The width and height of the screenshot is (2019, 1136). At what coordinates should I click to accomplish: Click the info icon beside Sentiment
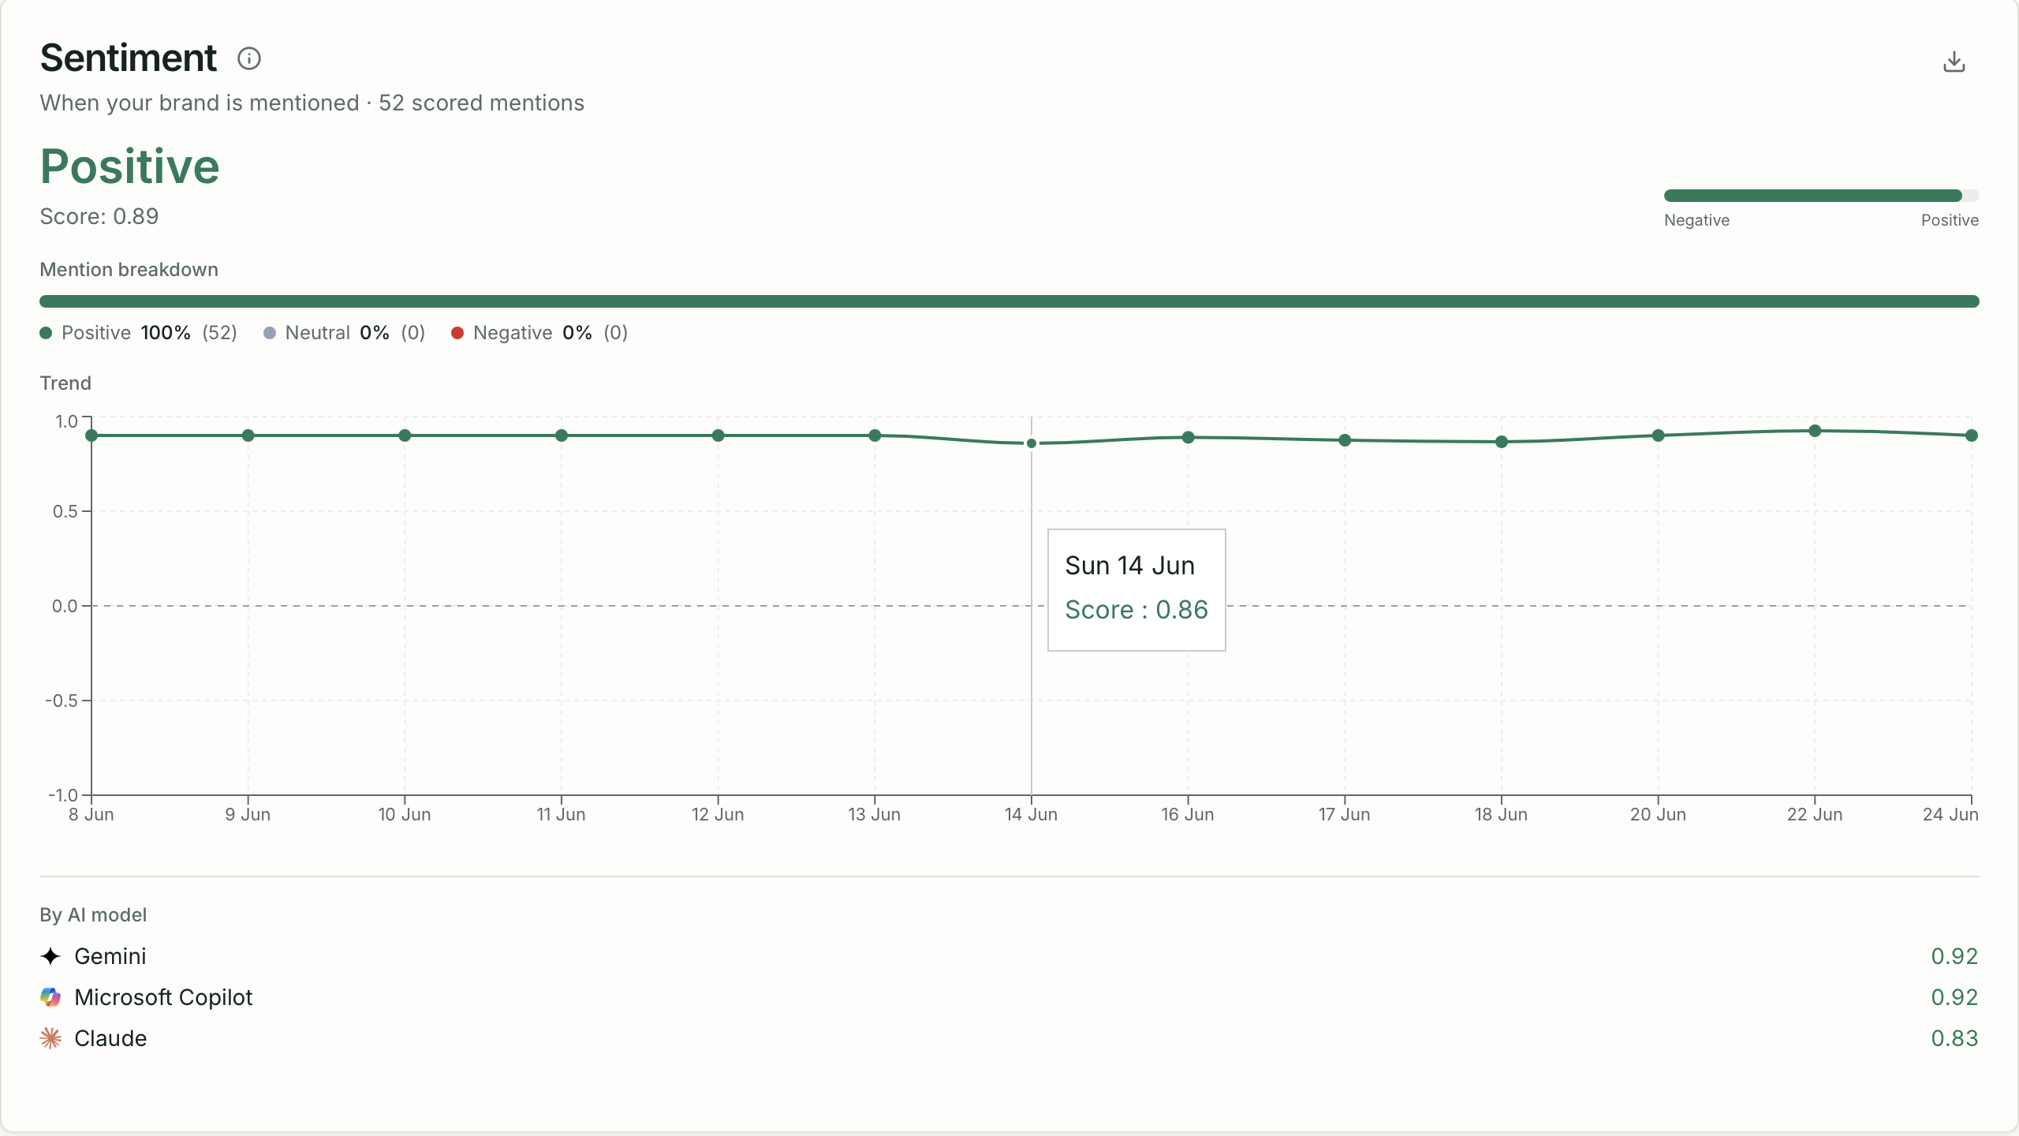coord(249,58)
